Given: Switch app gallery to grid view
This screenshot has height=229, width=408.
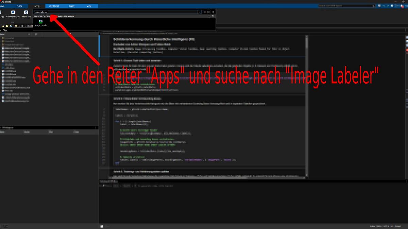Looking at the screenshot, I should 208,12.
